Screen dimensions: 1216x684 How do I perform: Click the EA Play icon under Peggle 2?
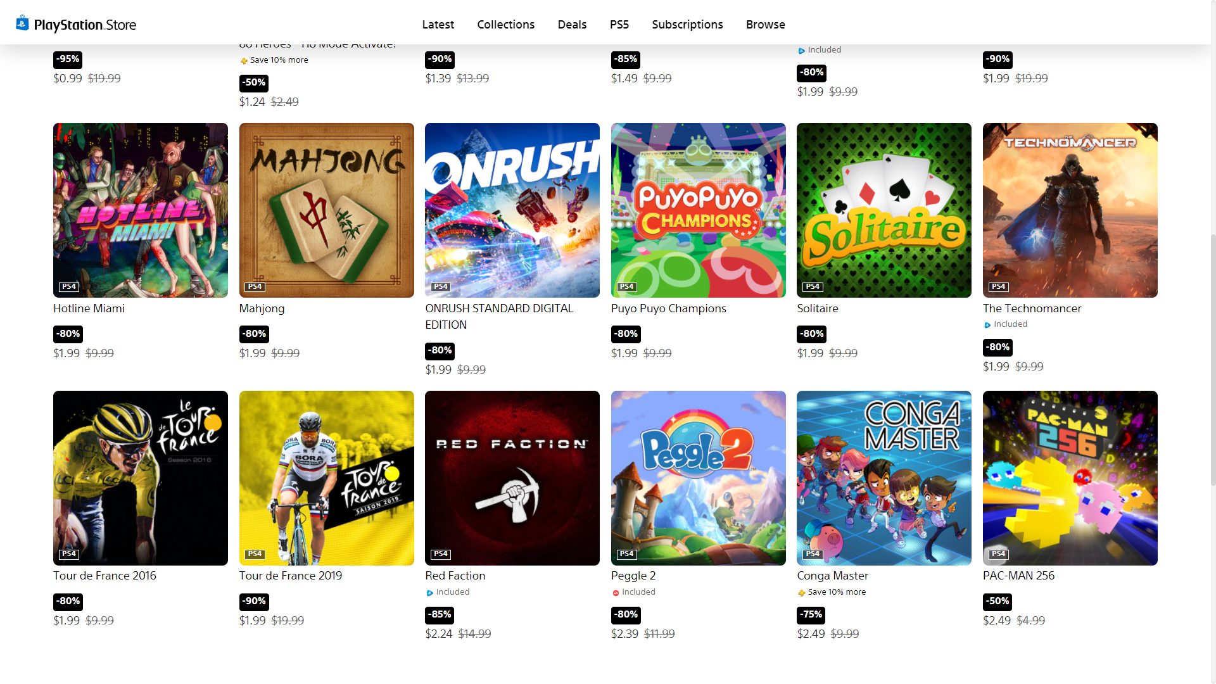pos(616,593)
